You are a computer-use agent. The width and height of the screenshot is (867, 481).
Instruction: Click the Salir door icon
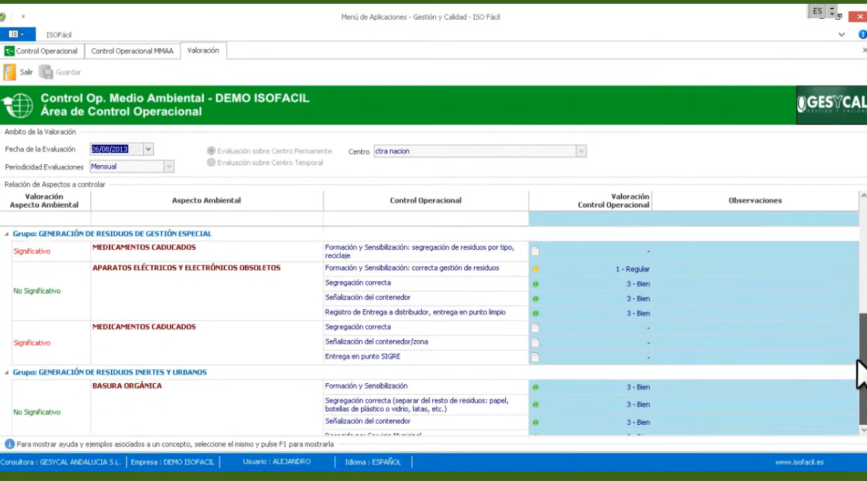click(10, 72)
